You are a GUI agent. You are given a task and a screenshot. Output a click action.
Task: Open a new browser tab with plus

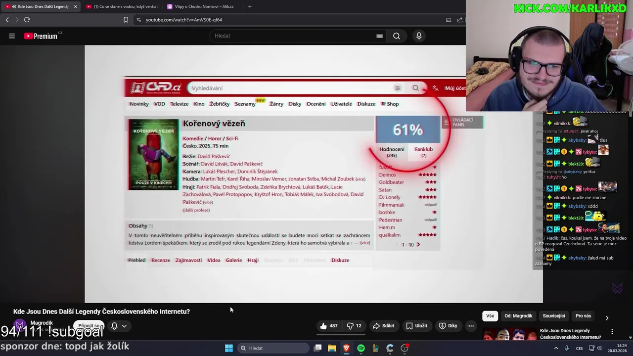pyautogui.click(x=250, y=6)
